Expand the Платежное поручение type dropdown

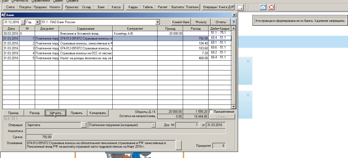click(x=153, y=125)
